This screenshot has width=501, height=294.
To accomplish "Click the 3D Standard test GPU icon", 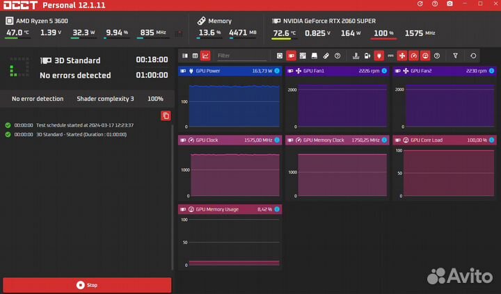I will point(46,60).
